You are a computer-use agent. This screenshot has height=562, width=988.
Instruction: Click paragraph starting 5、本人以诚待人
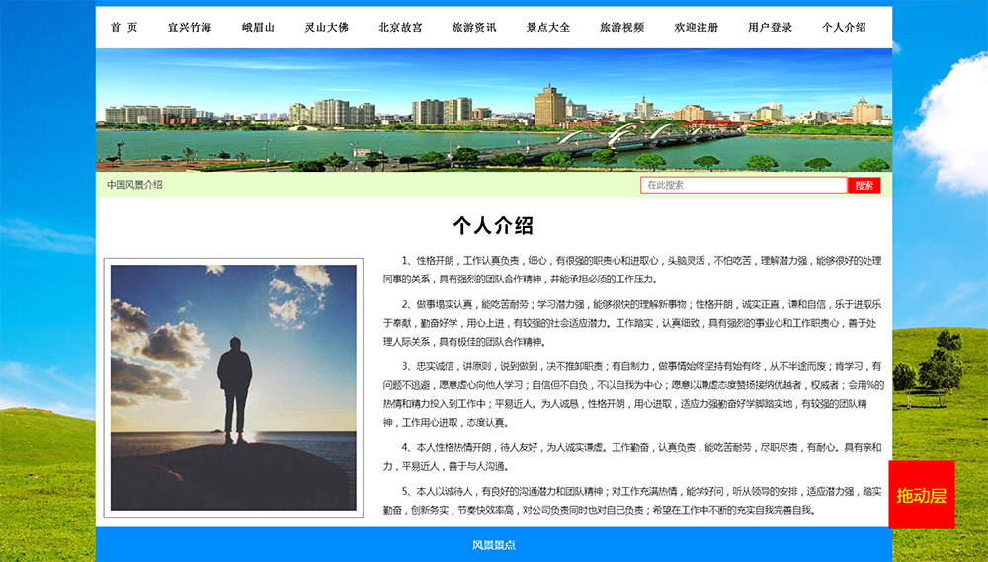coord(633,500)
